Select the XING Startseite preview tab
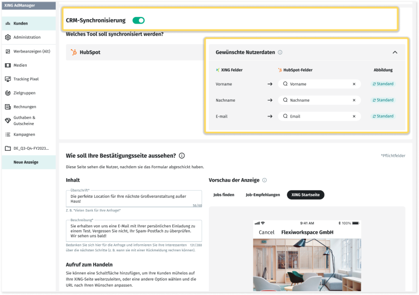Screen dimensions: 419x295 (306, 194)
